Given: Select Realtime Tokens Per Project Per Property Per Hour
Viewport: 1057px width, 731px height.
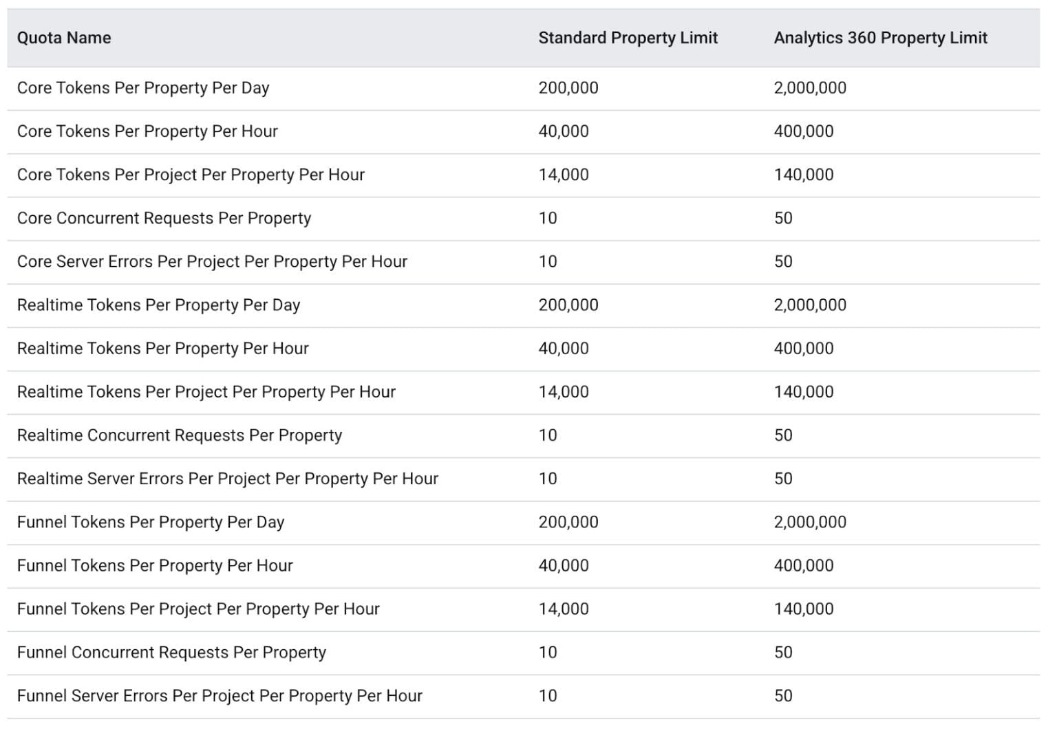Looking at the screenshot, I should coord(206,392).
